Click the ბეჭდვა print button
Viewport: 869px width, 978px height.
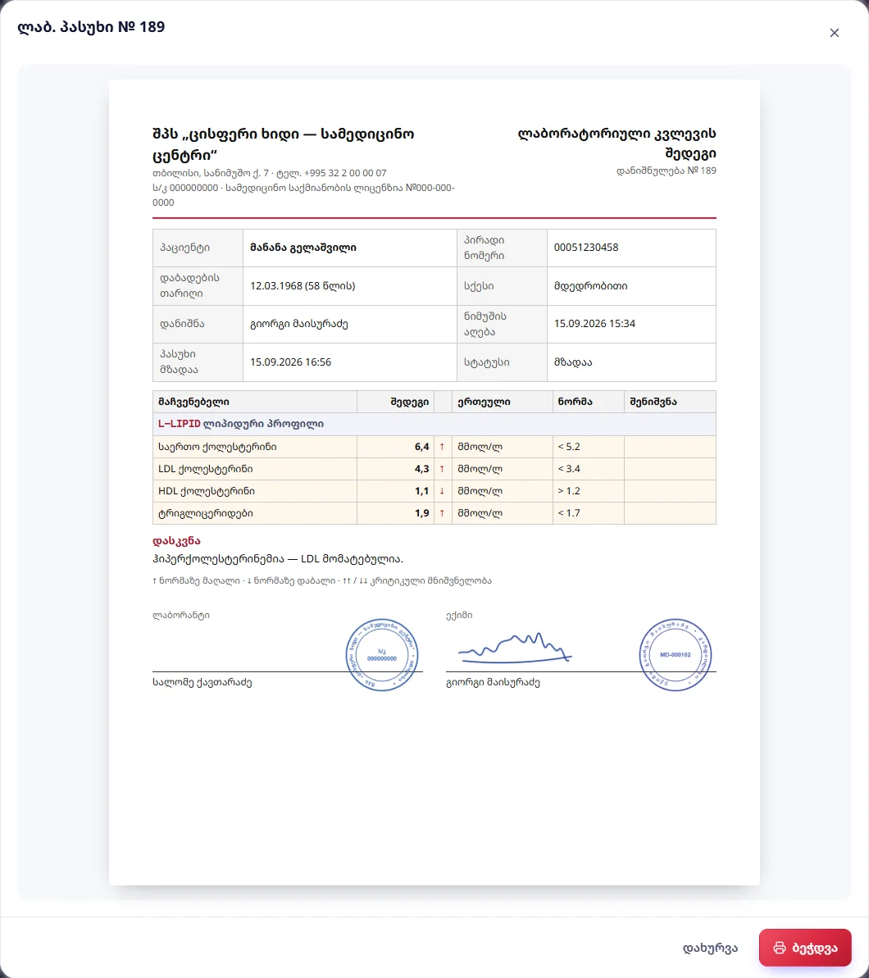click(x=805, y=948)
